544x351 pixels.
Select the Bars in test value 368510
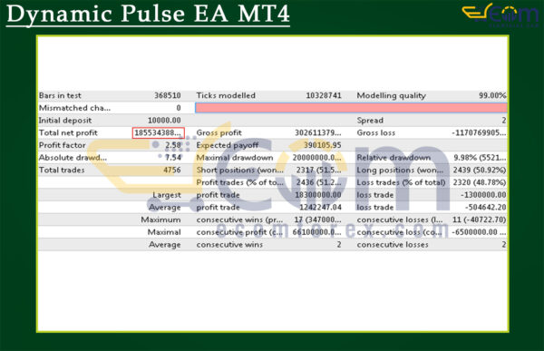tap(168, 95)
